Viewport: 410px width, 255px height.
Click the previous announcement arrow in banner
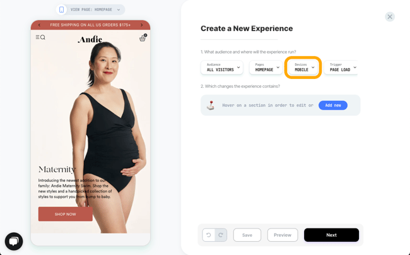(39, 25)
